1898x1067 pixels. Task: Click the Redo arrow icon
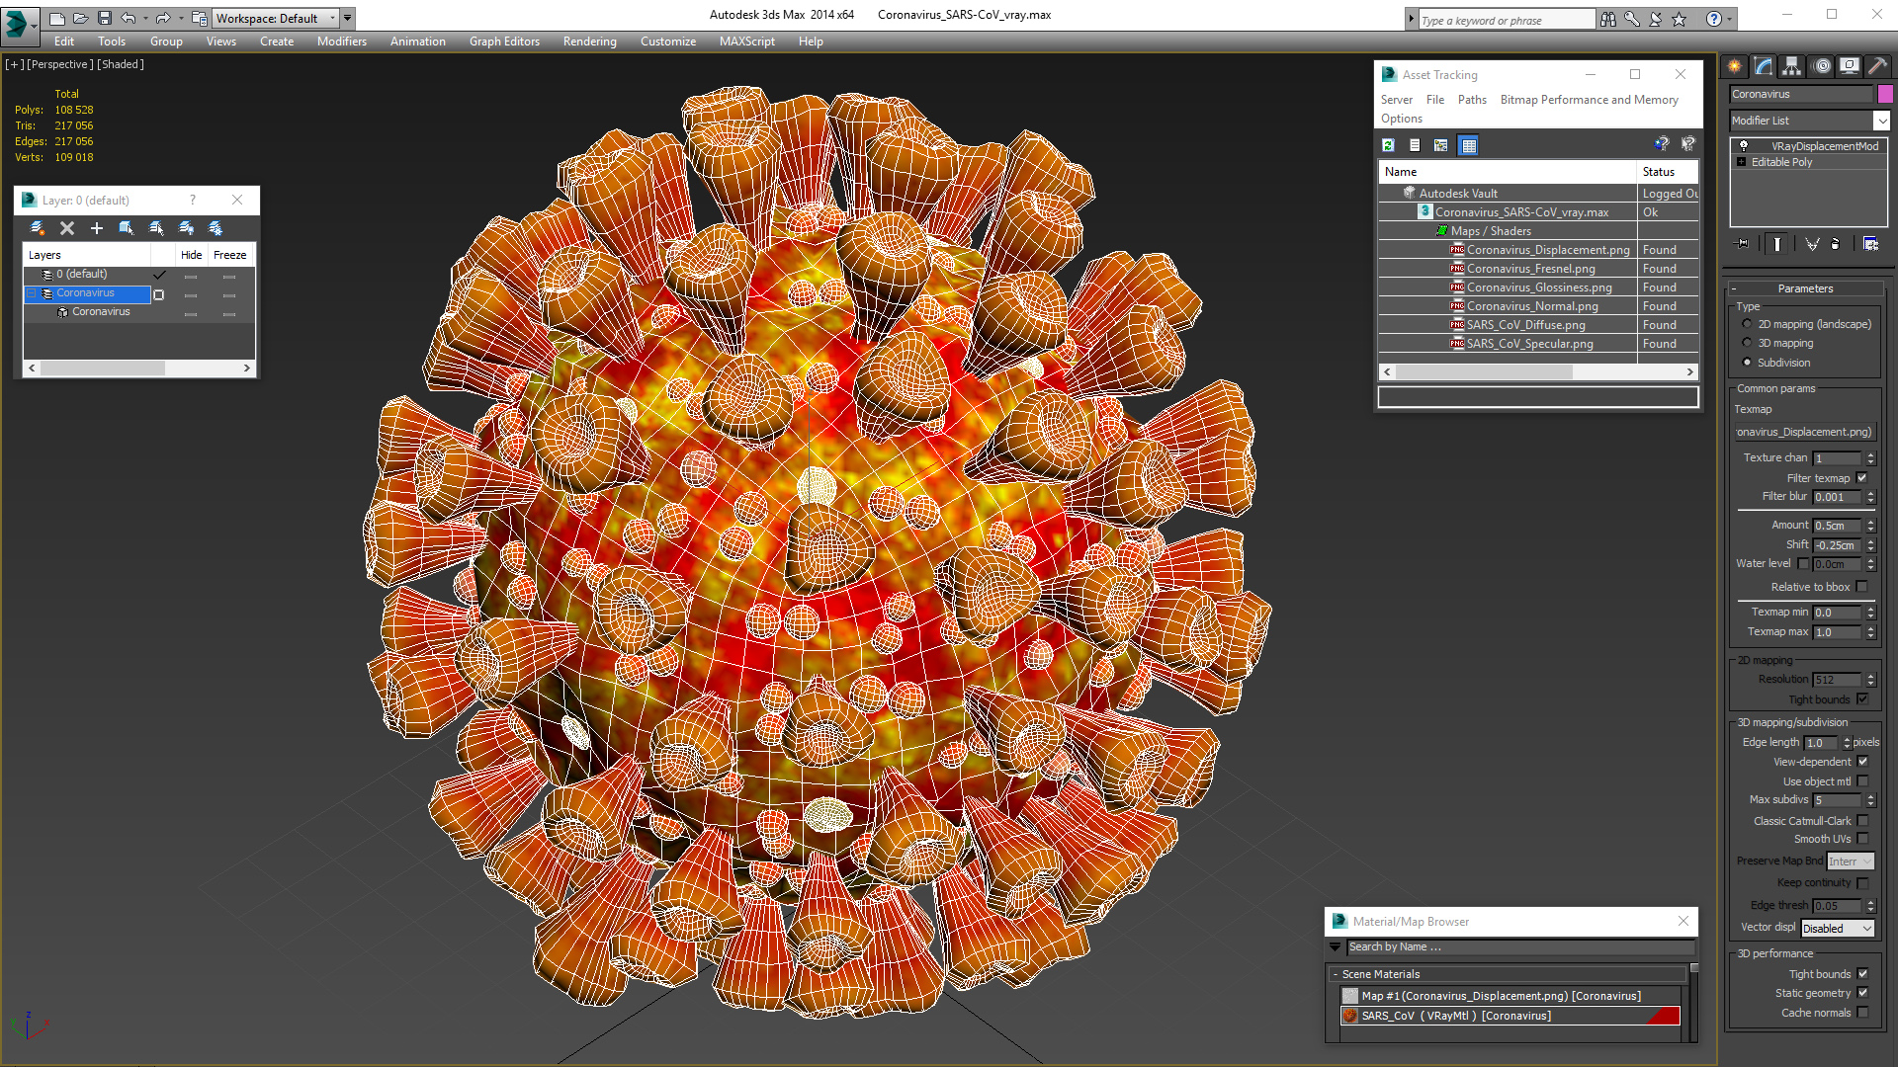click(163, 18)
